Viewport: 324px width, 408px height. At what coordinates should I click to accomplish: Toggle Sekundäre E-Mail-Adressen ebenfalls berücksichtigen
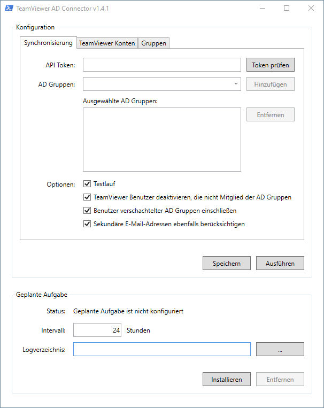[87, 224]
